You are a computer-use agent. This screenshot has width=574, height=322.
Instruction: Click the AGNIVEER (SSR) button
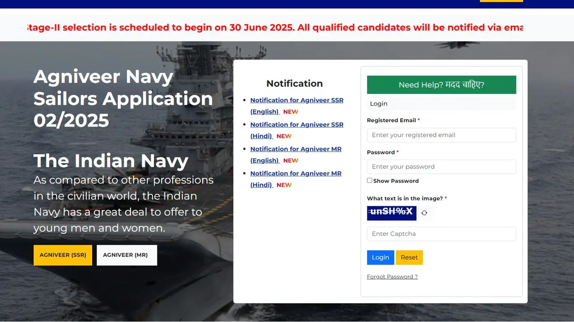coord(62,255)
